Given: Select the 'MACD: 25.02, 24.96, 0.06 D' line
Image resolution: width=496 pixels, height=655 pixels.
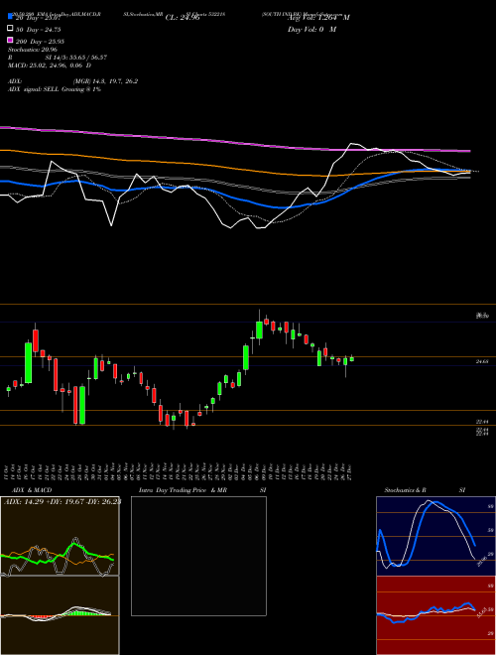Looking at the screenshot, I should (50, 65).
